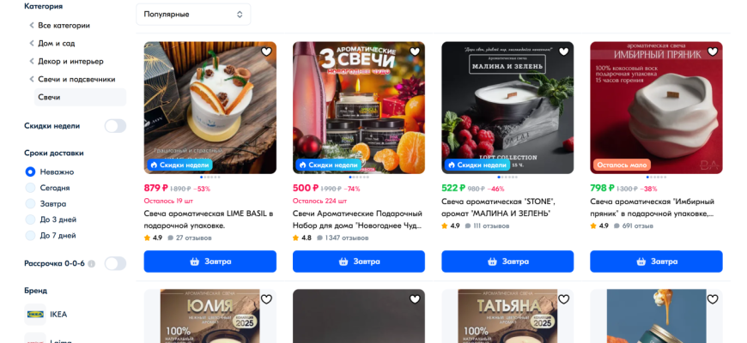
Task: Select Сегодня delivery radio option
Action: [47, 188]
